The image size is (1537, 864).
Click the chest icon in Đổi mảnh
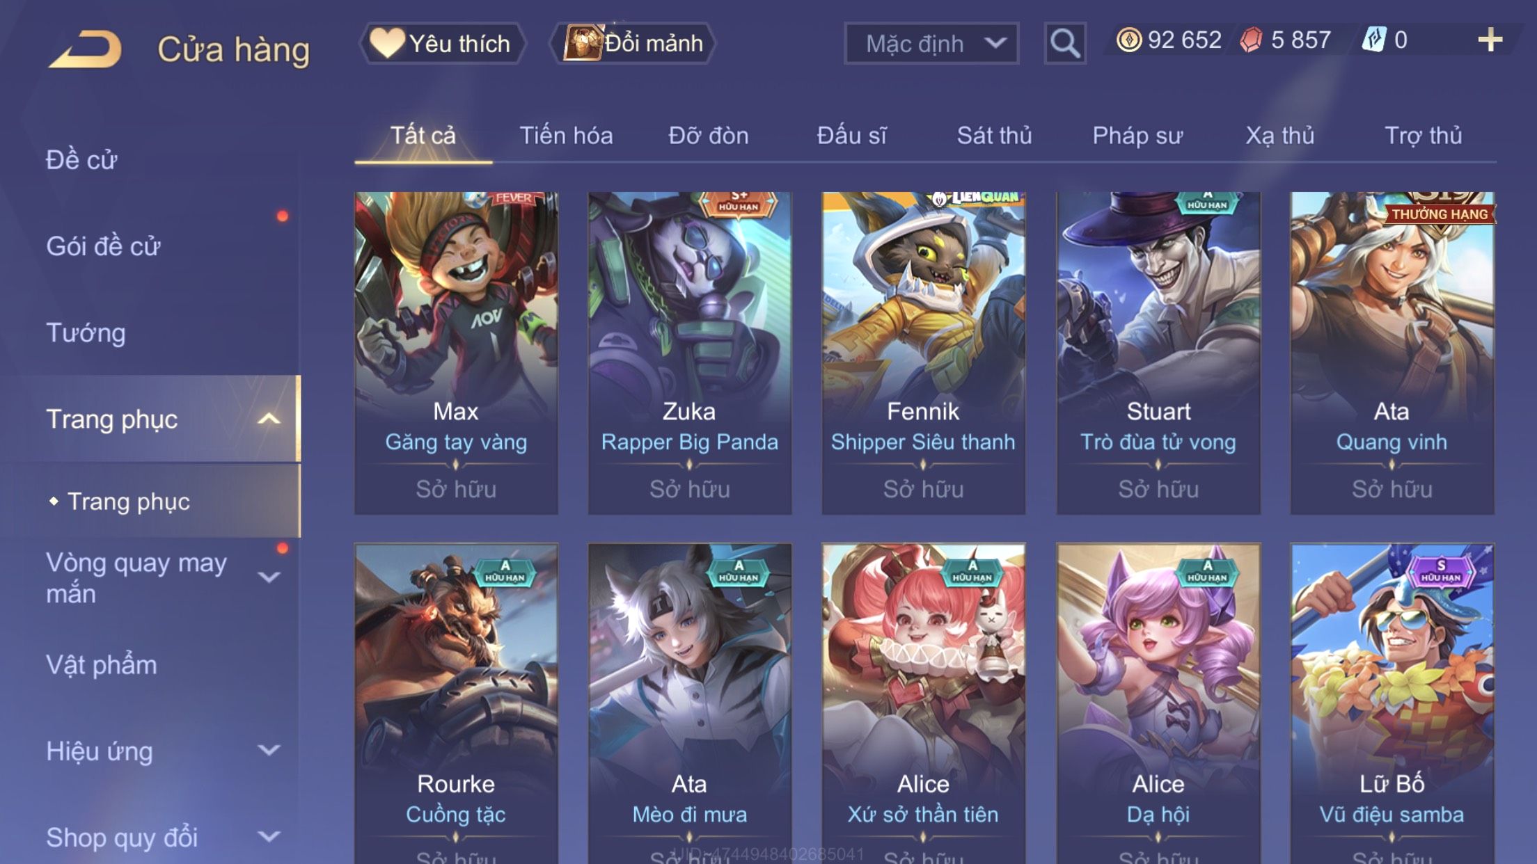pos(583,43)
